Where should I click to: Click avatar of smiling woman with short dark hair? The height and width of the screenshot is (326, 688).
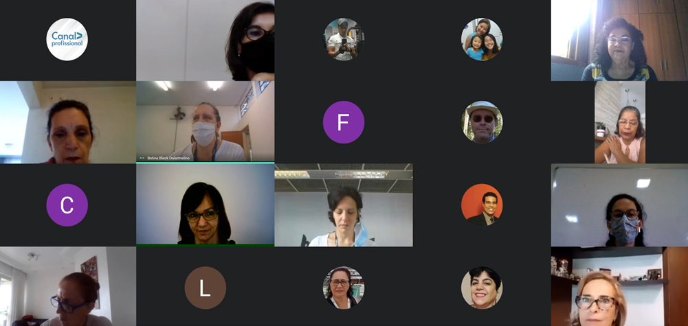[482, 288]
